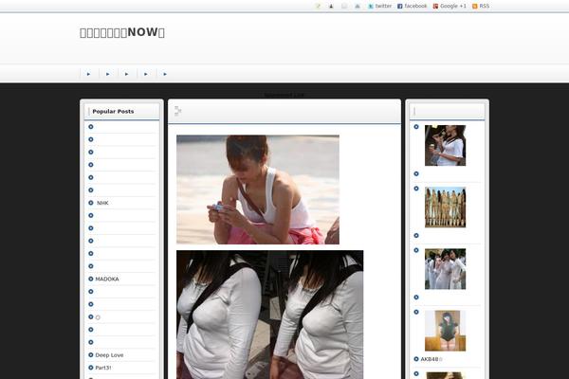The width and height of the screenshot is (569, 379).
Task: Open the MADOKA popular post
Action: 106,279
